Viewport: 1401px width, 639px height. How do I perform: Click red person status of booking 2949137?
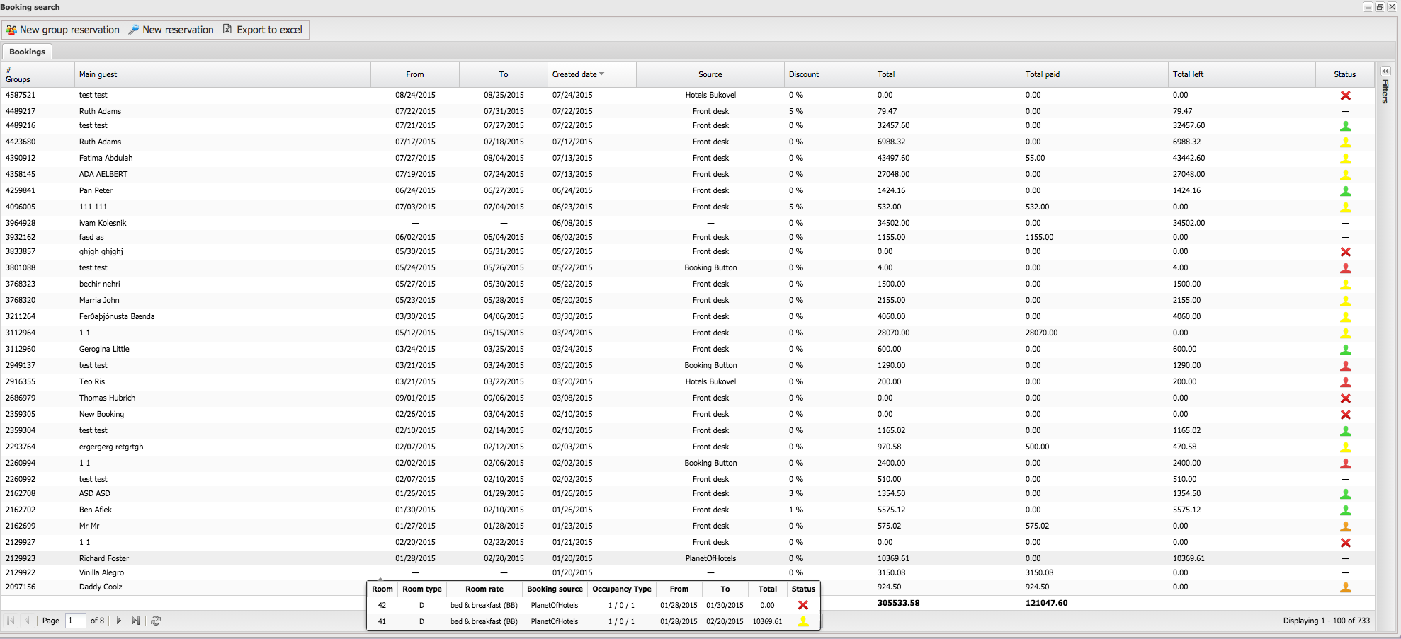[1346, 366]
